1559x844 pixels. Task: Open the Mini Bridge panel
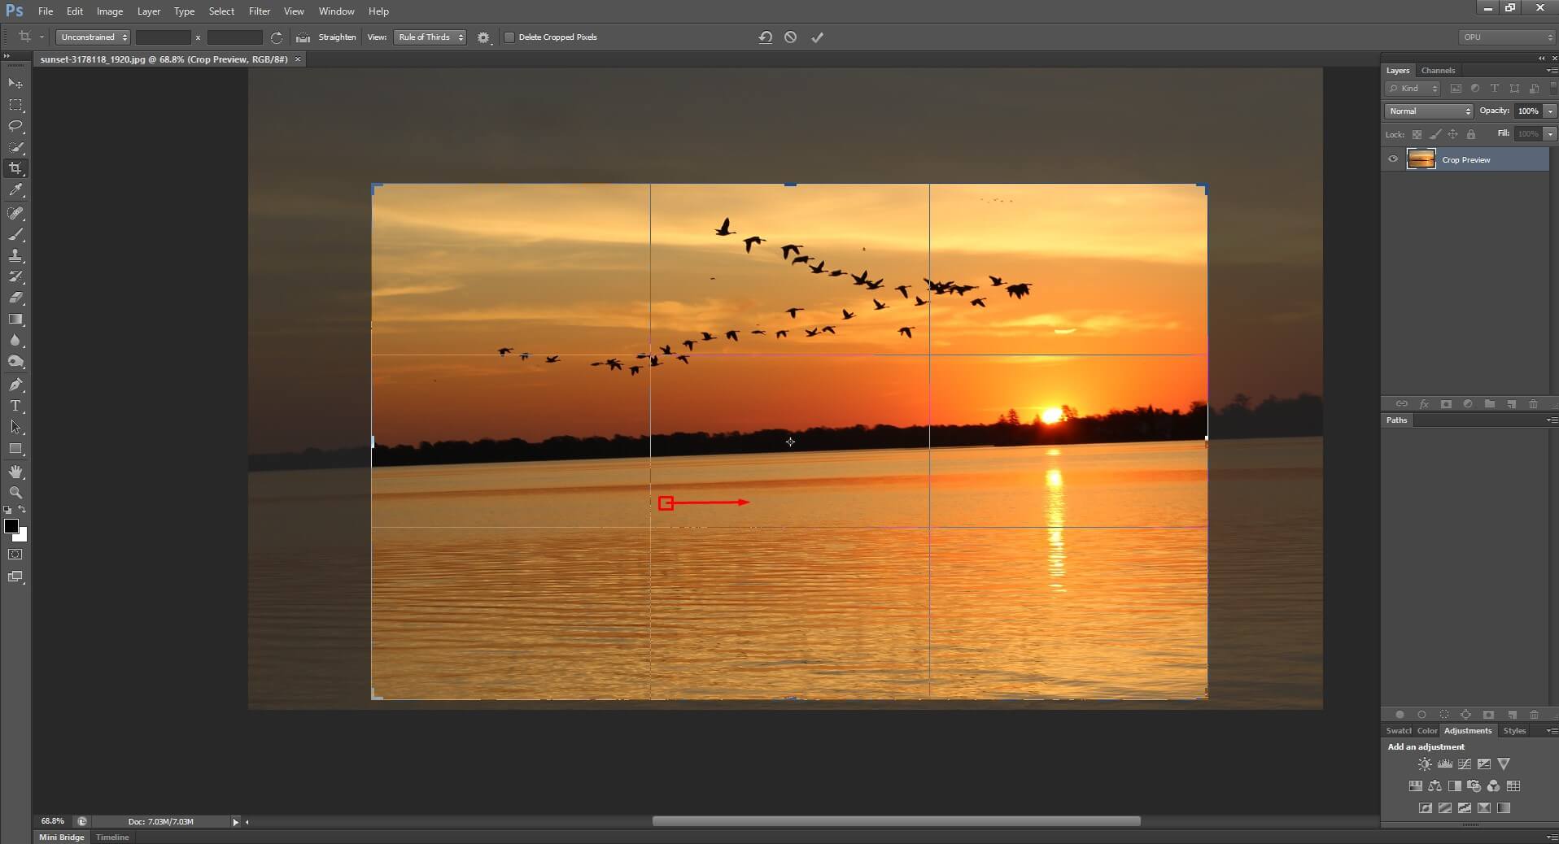click(x=62, y=837)
